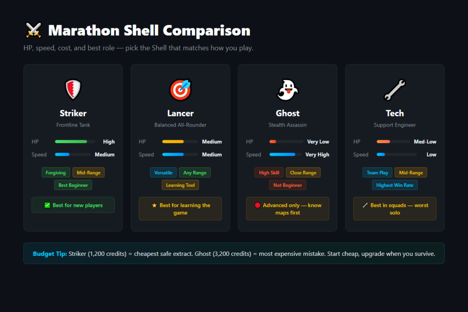Select the Best Beginner tag
This screenshot has width=468, height=312.
click(73, 185)
